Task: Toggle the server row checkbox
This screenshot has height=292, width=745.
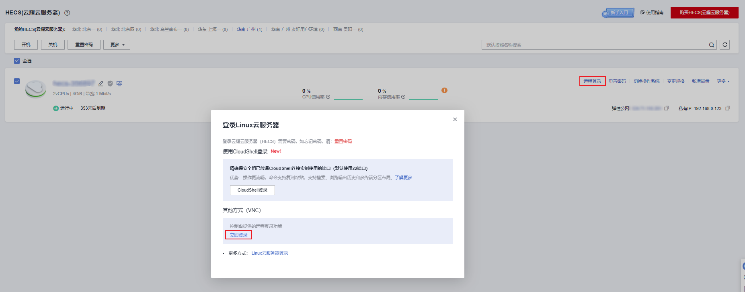Action: click(17, 81)
